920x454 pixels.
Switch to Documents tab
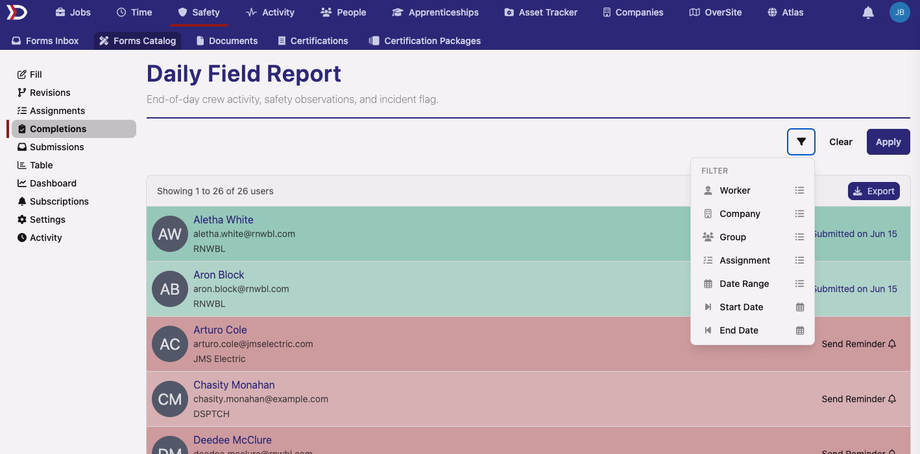point(227,40)
